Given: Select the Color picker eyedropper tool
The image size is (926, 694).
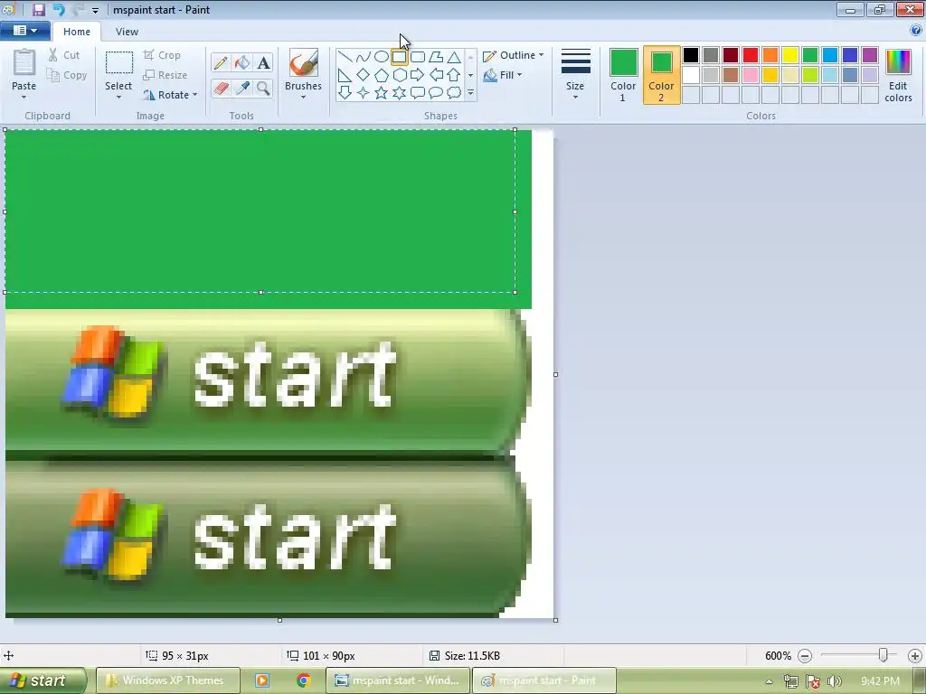Looking at the screenshot, I should [x=242, y=88].
